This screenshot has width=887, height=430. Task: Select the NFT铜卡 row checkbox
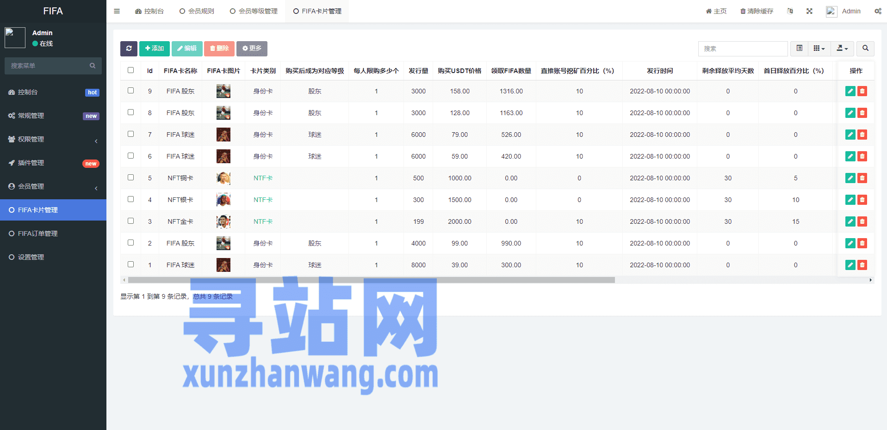coord(131,178)
